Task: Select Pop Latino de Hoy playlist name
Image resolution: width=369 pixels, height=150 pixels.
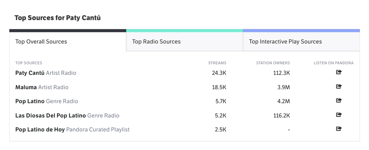Action: [73, 130]
